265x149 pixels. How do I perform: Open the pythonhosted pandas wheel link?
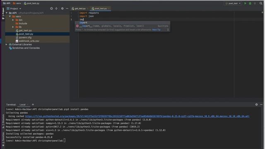point(137,116)
